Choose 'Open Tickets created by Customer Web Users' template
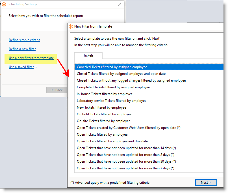Viewport: 228px width, 193px height. pyautogui.click(x=129, y=128)
